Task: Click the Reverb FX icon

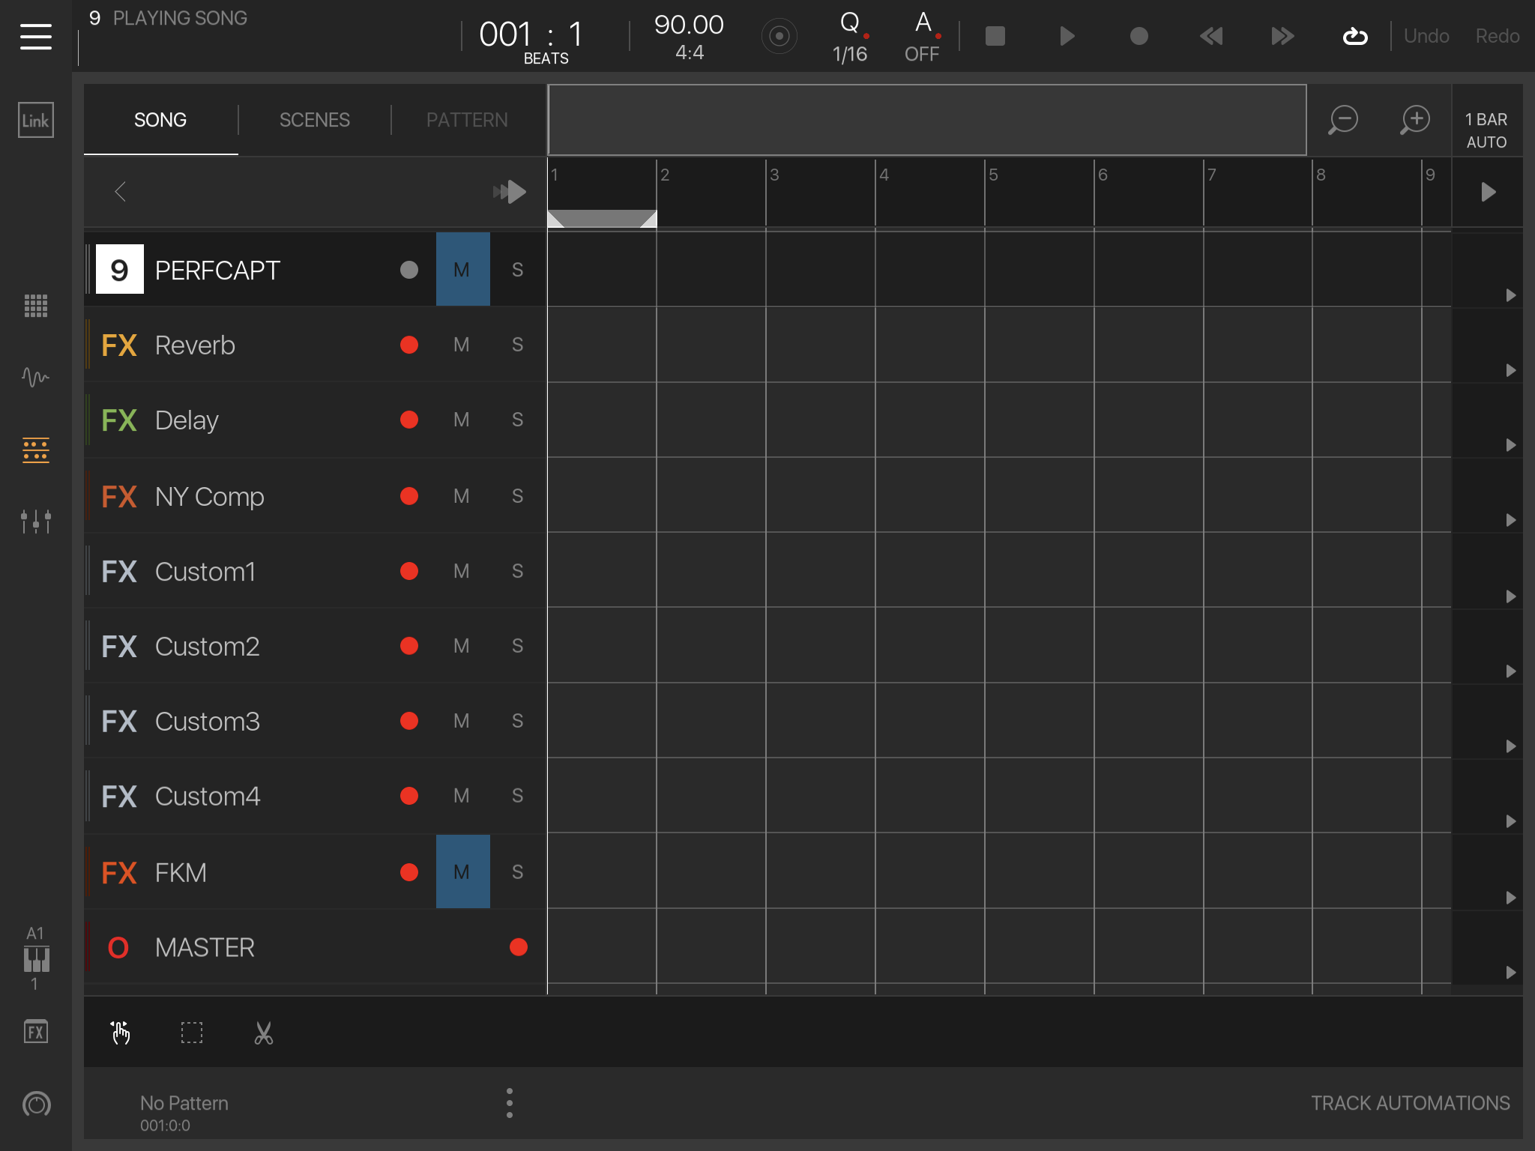Action: pyautogui.click(x=119, y=345)
